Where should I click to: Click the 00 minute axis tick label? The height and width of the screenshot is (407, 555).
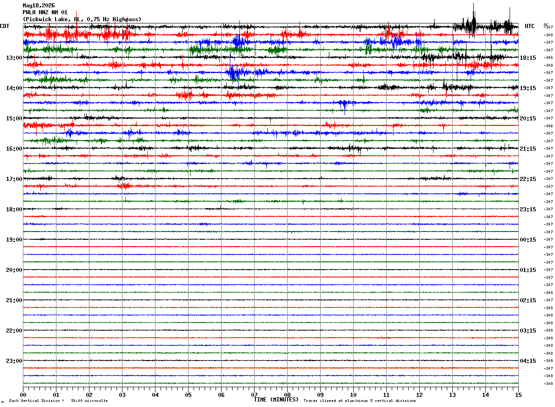pos(23,395)
